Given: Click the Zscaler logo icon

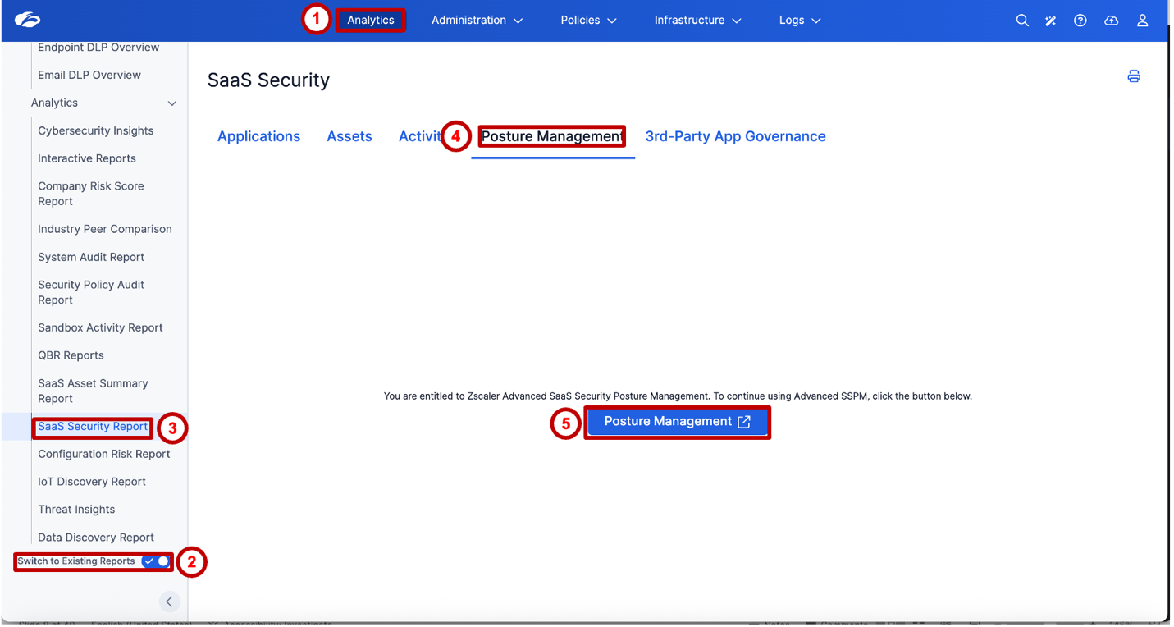Looking at the screenshot, I should click(x=27, y=21).
